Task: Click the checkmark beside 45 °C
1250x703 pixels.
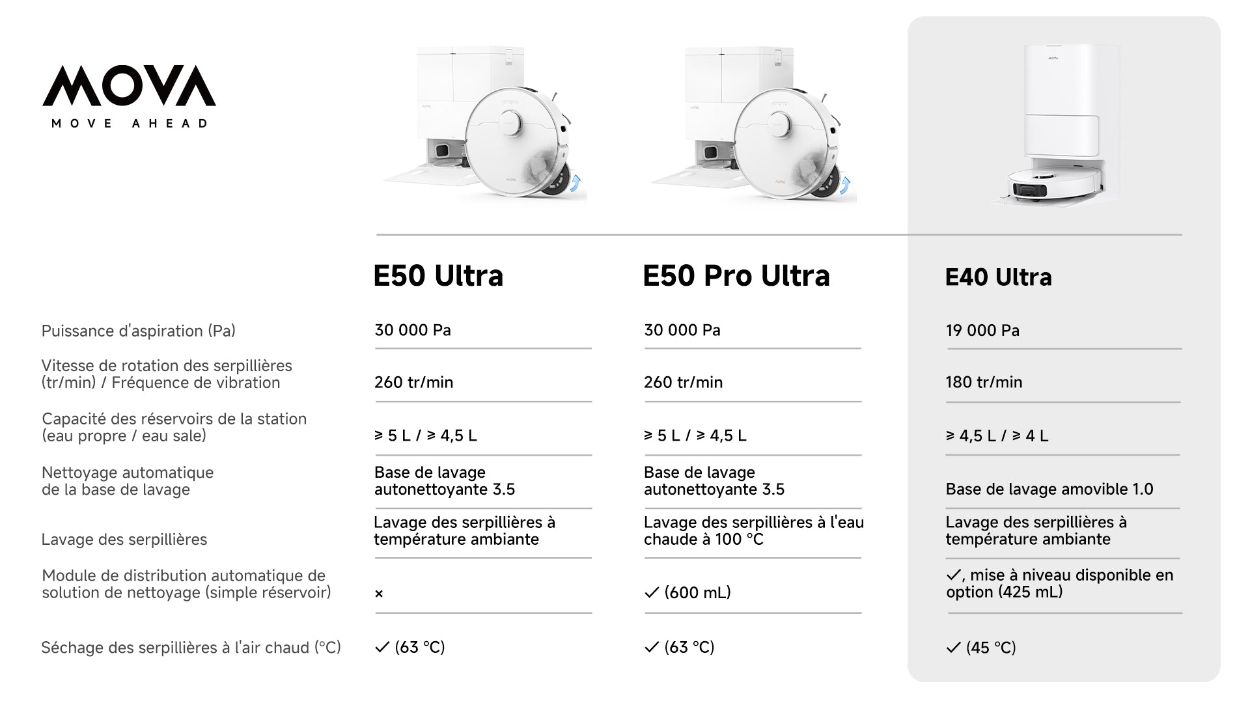Action: 954,647
